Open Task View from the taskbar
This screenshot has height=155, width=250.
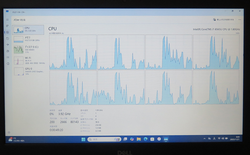[x=125, y=139]
